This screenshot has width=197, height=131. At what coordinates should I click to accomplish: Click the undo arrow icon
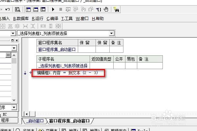coord(8,9)
